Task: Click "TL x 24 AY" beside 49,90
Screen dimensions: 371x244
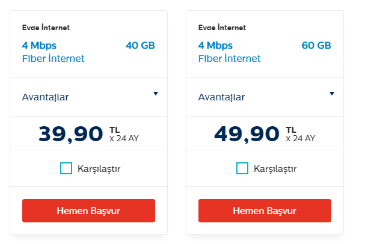Action: point(300,133)
